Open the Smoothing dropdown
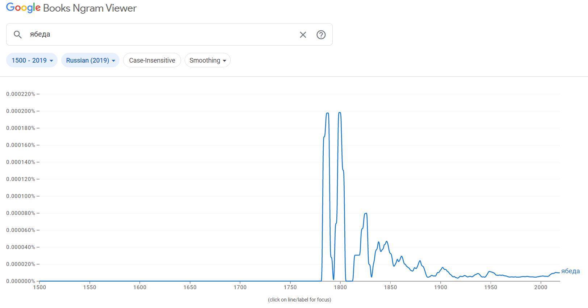Image resolution: width=588 pixels, height=308 pixels. tap(207, 60)
